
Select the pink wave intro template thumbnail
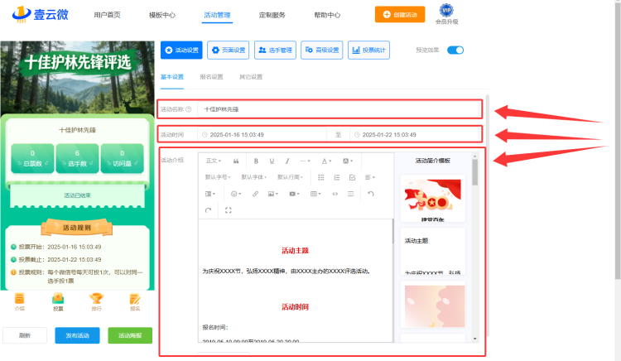pos(433,305)
